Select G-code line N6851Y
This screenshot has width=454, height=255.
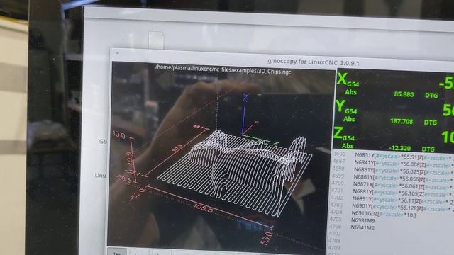pyautogui.click(x=404, y=171)
